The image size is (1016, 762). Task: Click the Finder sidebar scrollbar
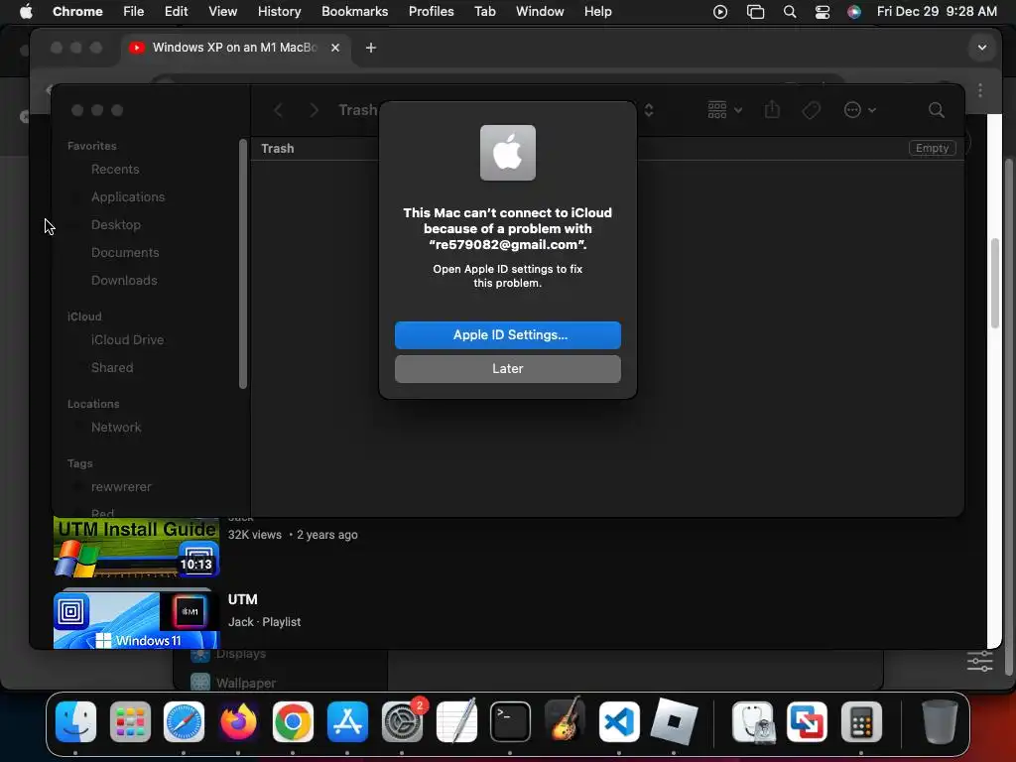pos(243,264)
